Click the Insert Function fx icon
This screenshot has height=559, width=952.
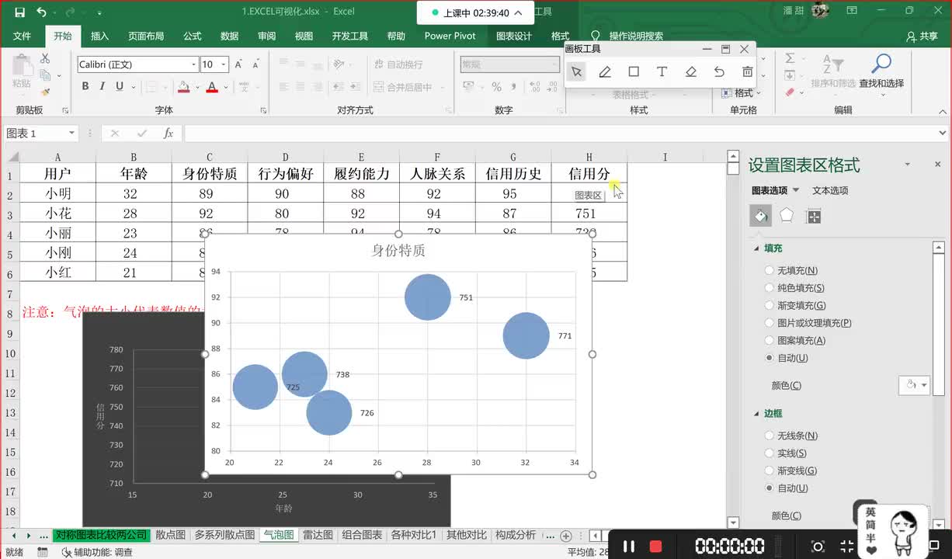point(168,134)
